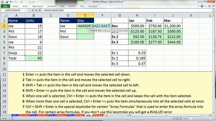Switch to the Review ribbon tab
Viewport: 216px width, 121px height.
point(72,6)
